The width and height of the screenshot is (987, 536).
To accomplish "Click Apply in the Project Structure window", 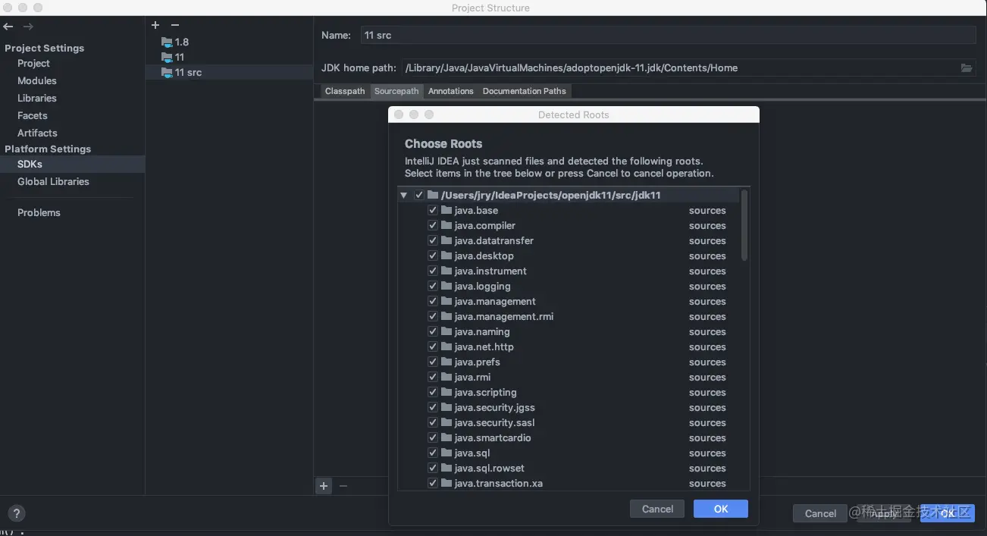I will pyautogui.click(x=884, y=513).
